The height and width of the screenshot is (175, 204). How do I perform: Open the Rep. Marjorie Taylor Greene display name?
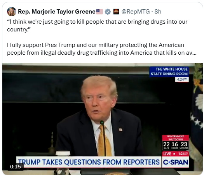pos(57,12)
